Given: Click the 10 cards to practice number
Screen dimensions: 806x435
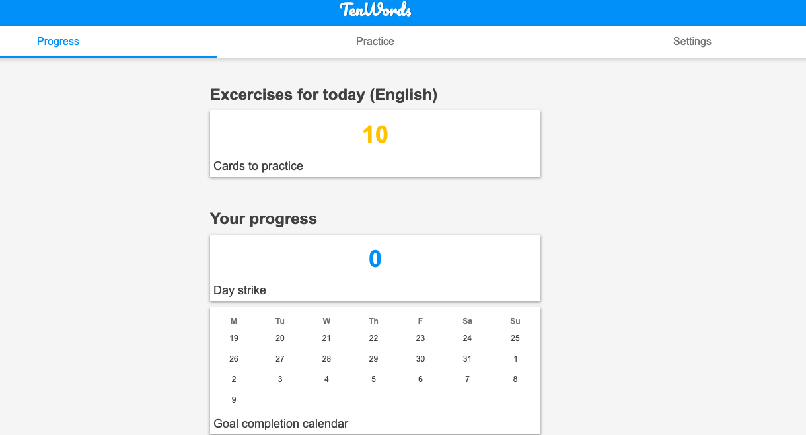Looking at the screenshot, I should click(x=375, y=135).
